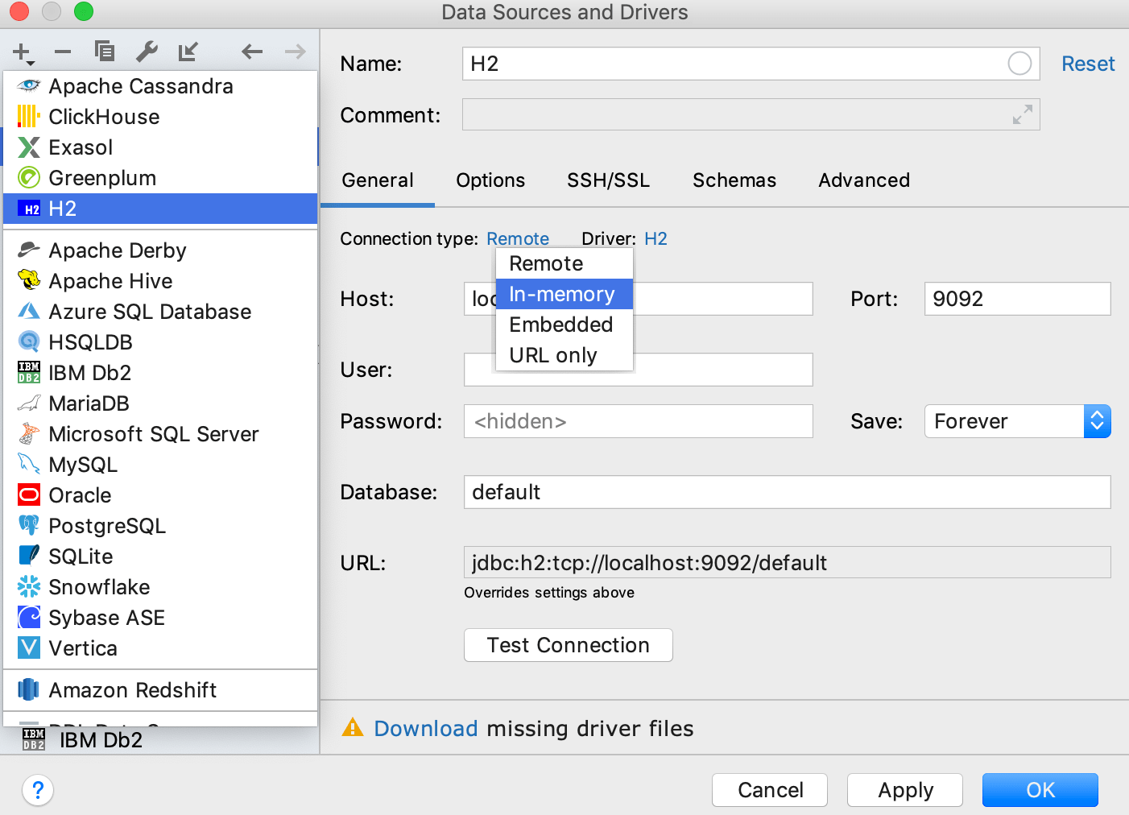Go forward with the right arrow icon
1129x815 pixels.
296,52
